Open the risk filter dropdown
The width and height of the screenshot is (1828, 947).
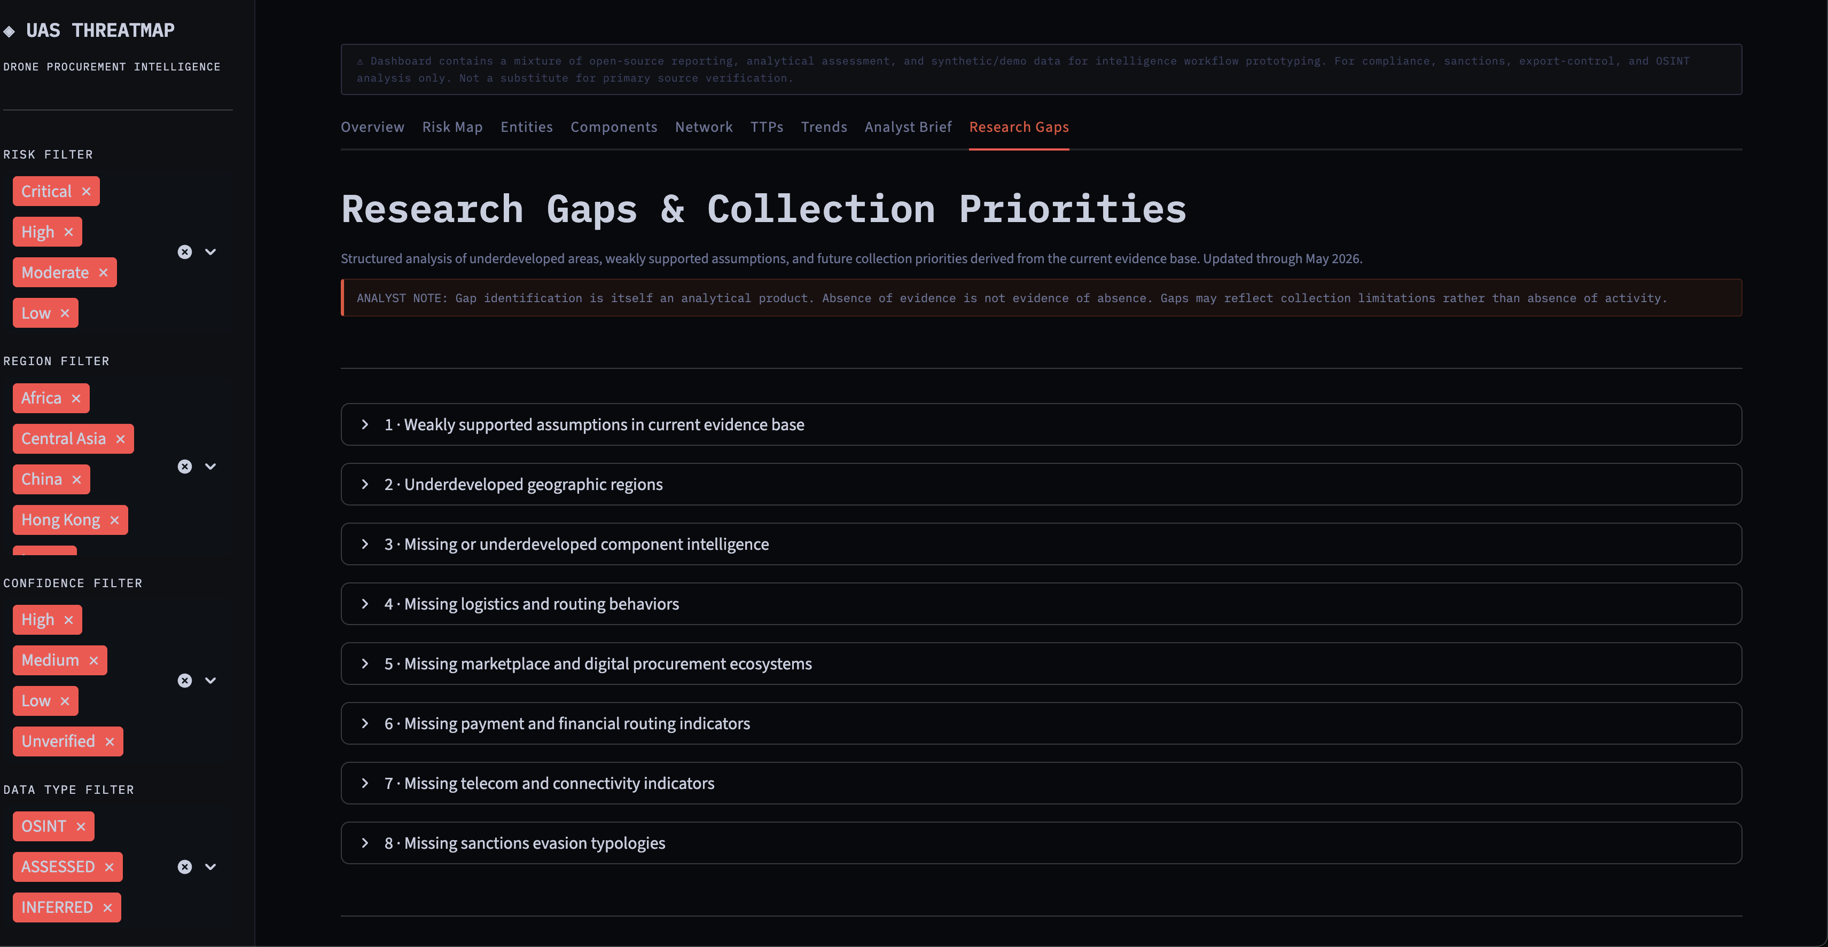[211, 252]
